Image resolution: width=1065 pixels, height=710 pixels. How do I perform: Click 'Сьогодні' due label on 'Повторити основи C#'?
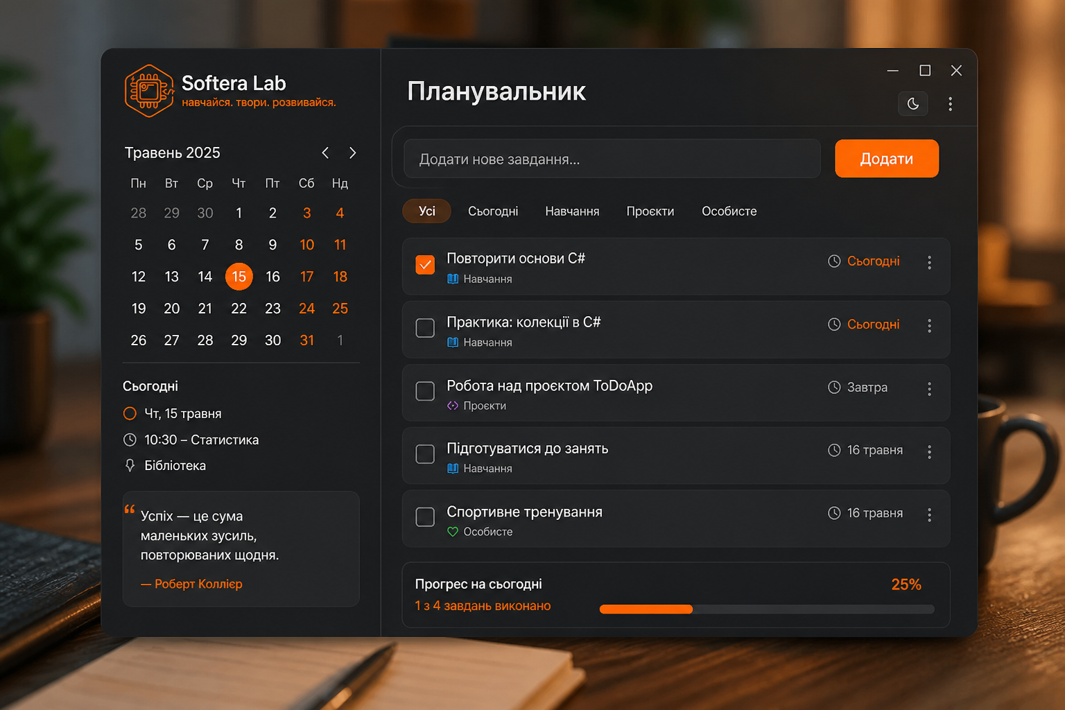pos(874,261)
